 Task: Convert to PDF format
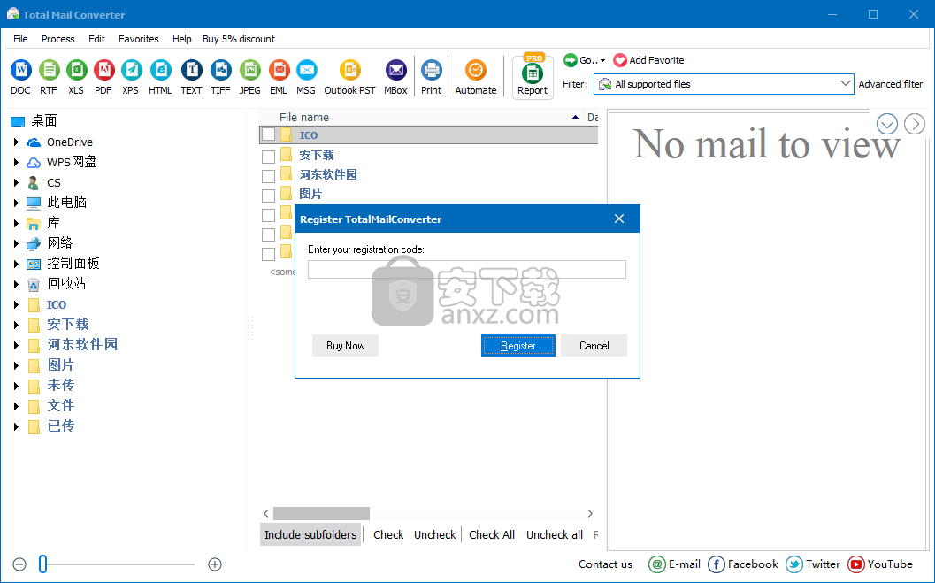pos(103,77)
